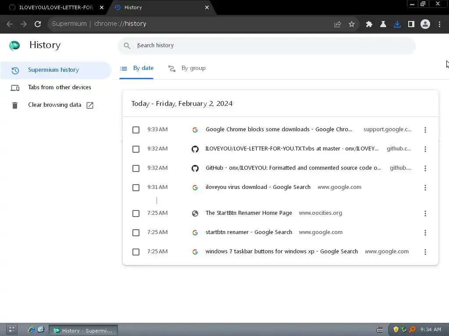This screenshot has width=449, height=336.
Task: Click the on-screen keyboard tray icon
Action: click(380, 330)
